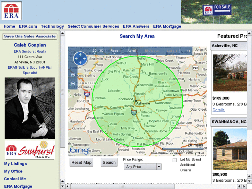Click the page scrollbar up arrow at top right
252x189 pixels.
(x=250, y=33)
